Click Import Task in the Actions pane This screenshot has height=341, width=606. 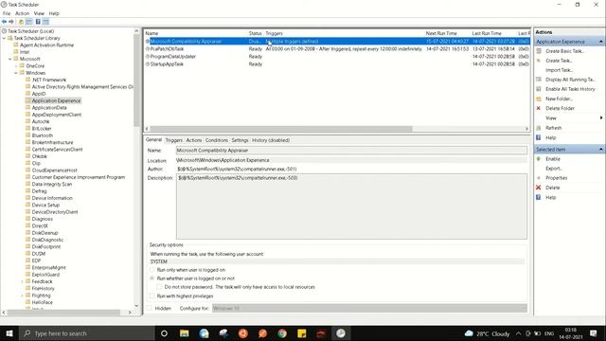[559, 70]
